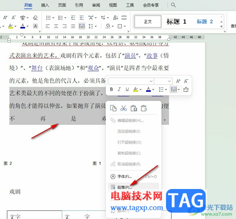Switch to 页面 tab
The height and width of the screenshot is (219, 236).
pos(62,5)
